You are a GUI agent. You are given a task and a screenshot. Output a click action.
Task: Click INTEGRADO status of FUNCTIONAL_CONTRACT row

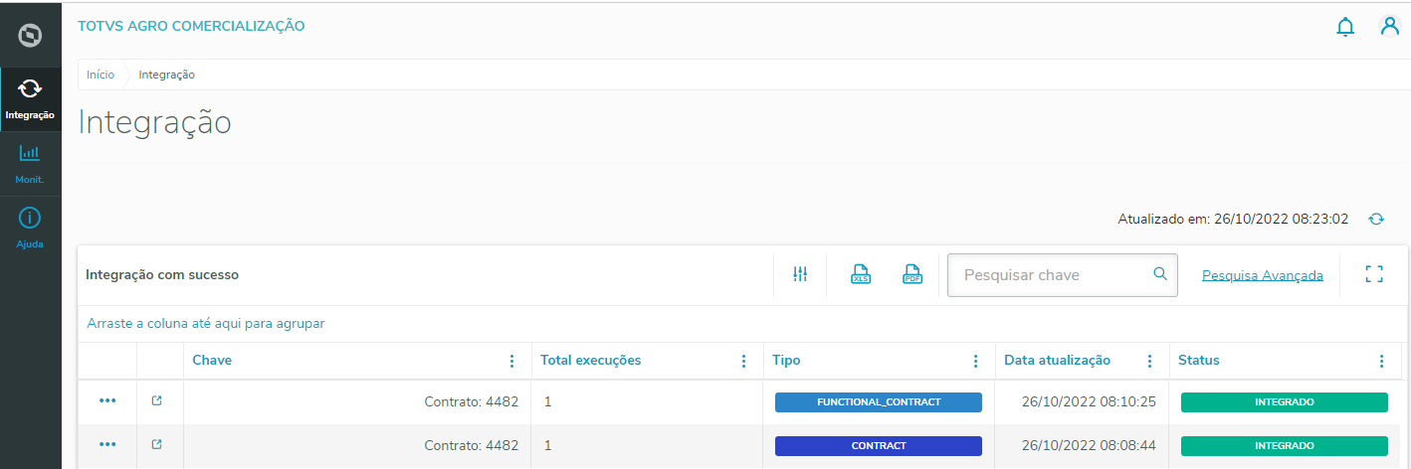coord(1285,402)
